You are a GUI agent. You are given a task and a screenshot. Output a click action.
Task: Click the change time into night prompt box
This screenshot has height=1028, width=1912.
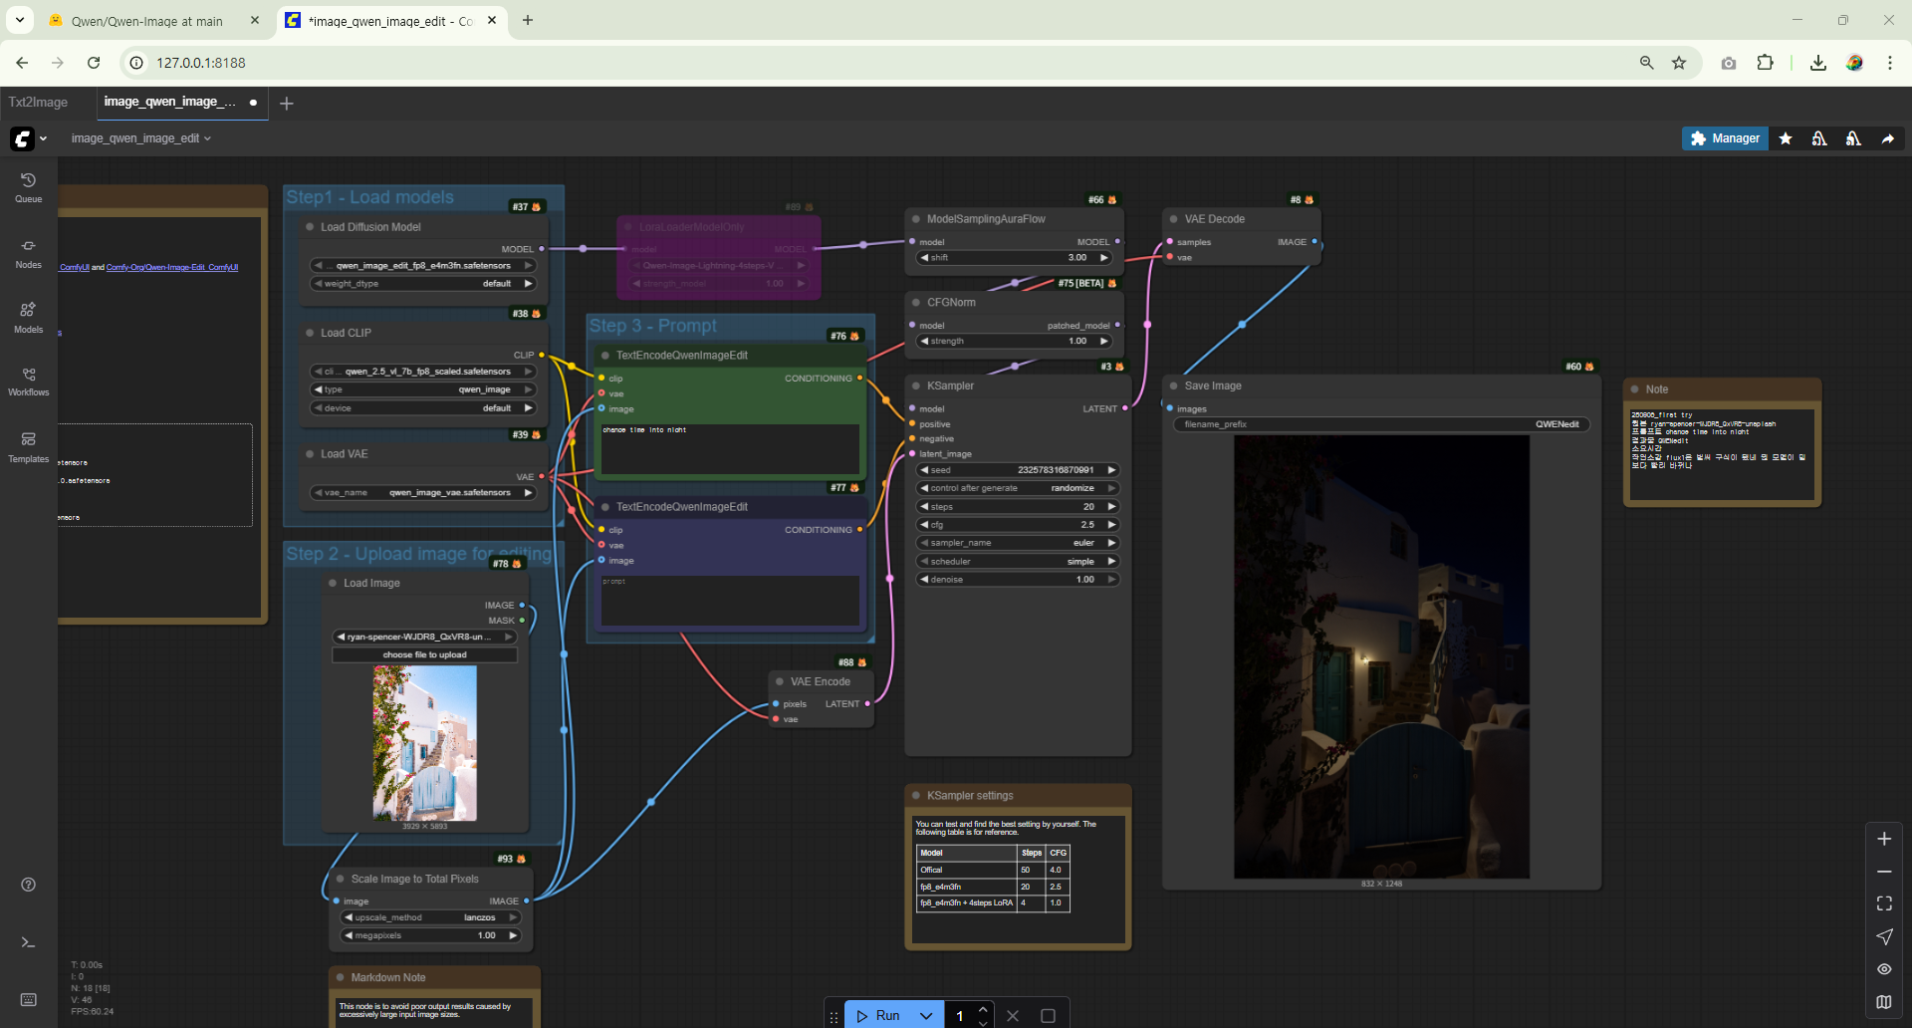(x=729, y=448)
